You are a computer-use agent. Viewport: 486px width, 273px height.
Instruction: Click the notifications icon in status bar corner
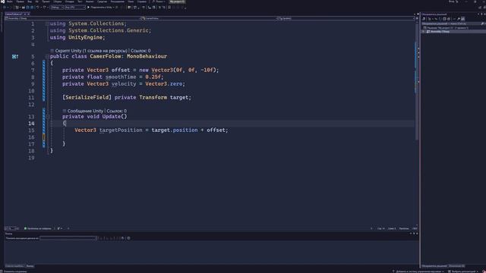(483, 271)
